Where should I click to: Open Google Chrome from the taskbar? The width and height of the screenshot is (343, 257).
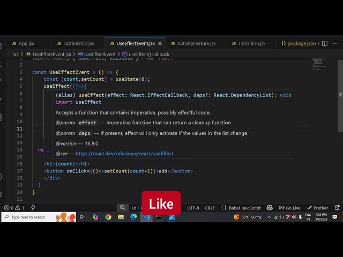108,217
